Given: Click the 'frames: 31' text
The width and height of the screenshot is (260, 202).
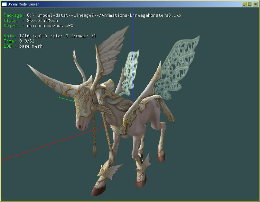Looking at the screenshot, I should [83, 36].
